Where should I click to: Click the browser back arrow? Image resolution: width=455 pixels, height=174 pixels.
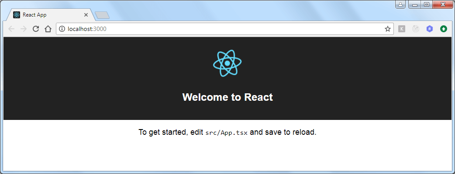pyautogui.click(x=11, y=29)
